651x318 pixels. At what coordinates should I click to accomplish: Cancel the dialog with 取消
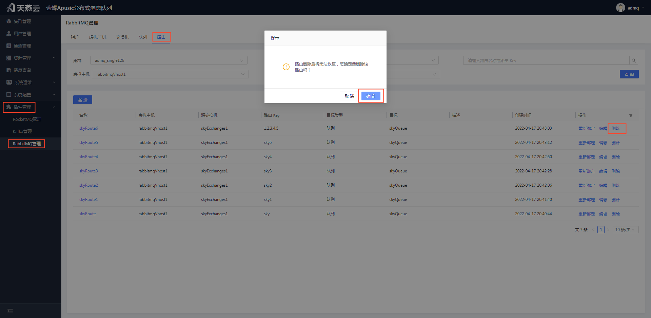click(349, 96)
